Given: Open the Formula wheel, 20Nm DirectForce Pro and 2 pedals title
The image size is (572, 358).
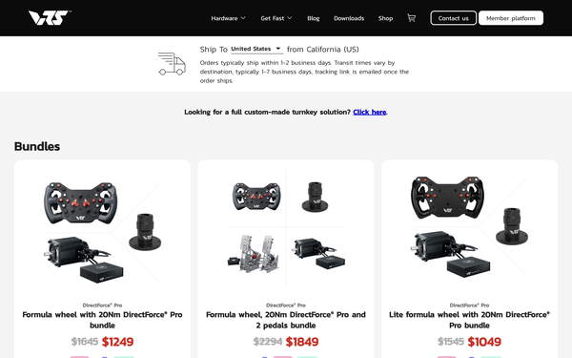Looking at the screenshot, I should coord(286,320).
